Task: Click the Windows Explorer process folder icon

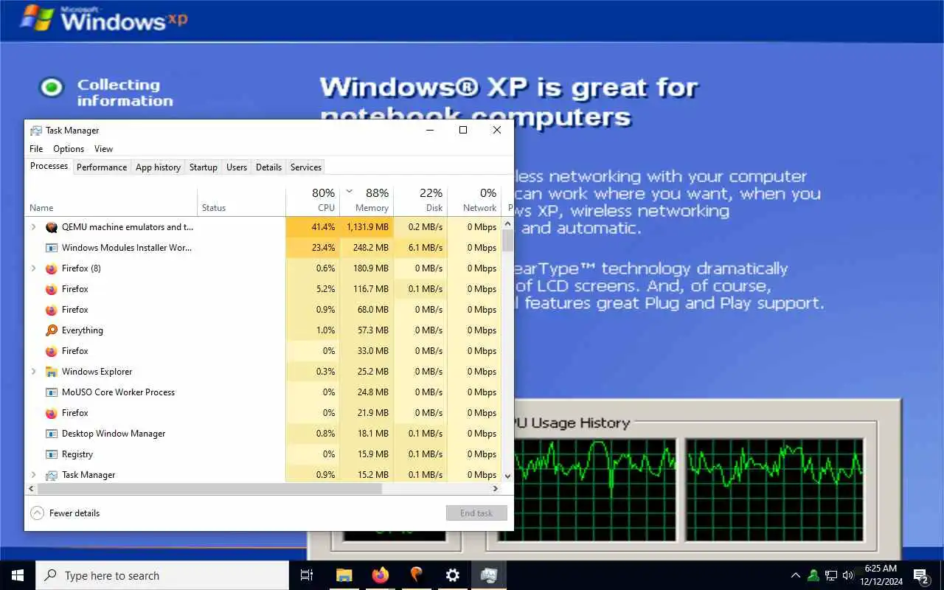Action: pyautogui.click(x=52, y=372)
